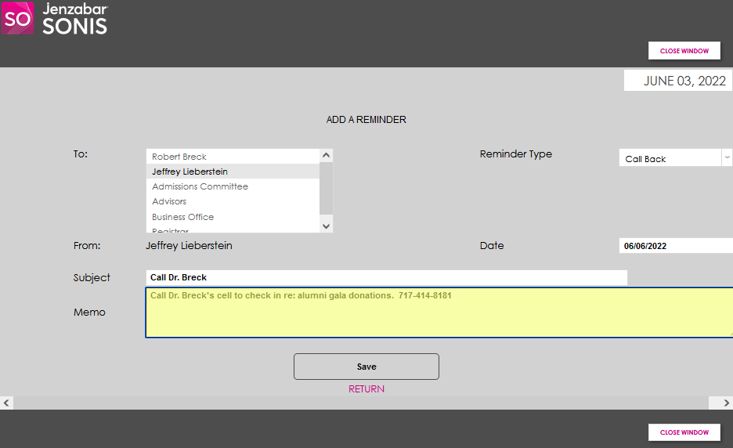The height and width of the screenshot is (448, 733).
Task: Click into the Memo text area
Action: tap(439, 313)
